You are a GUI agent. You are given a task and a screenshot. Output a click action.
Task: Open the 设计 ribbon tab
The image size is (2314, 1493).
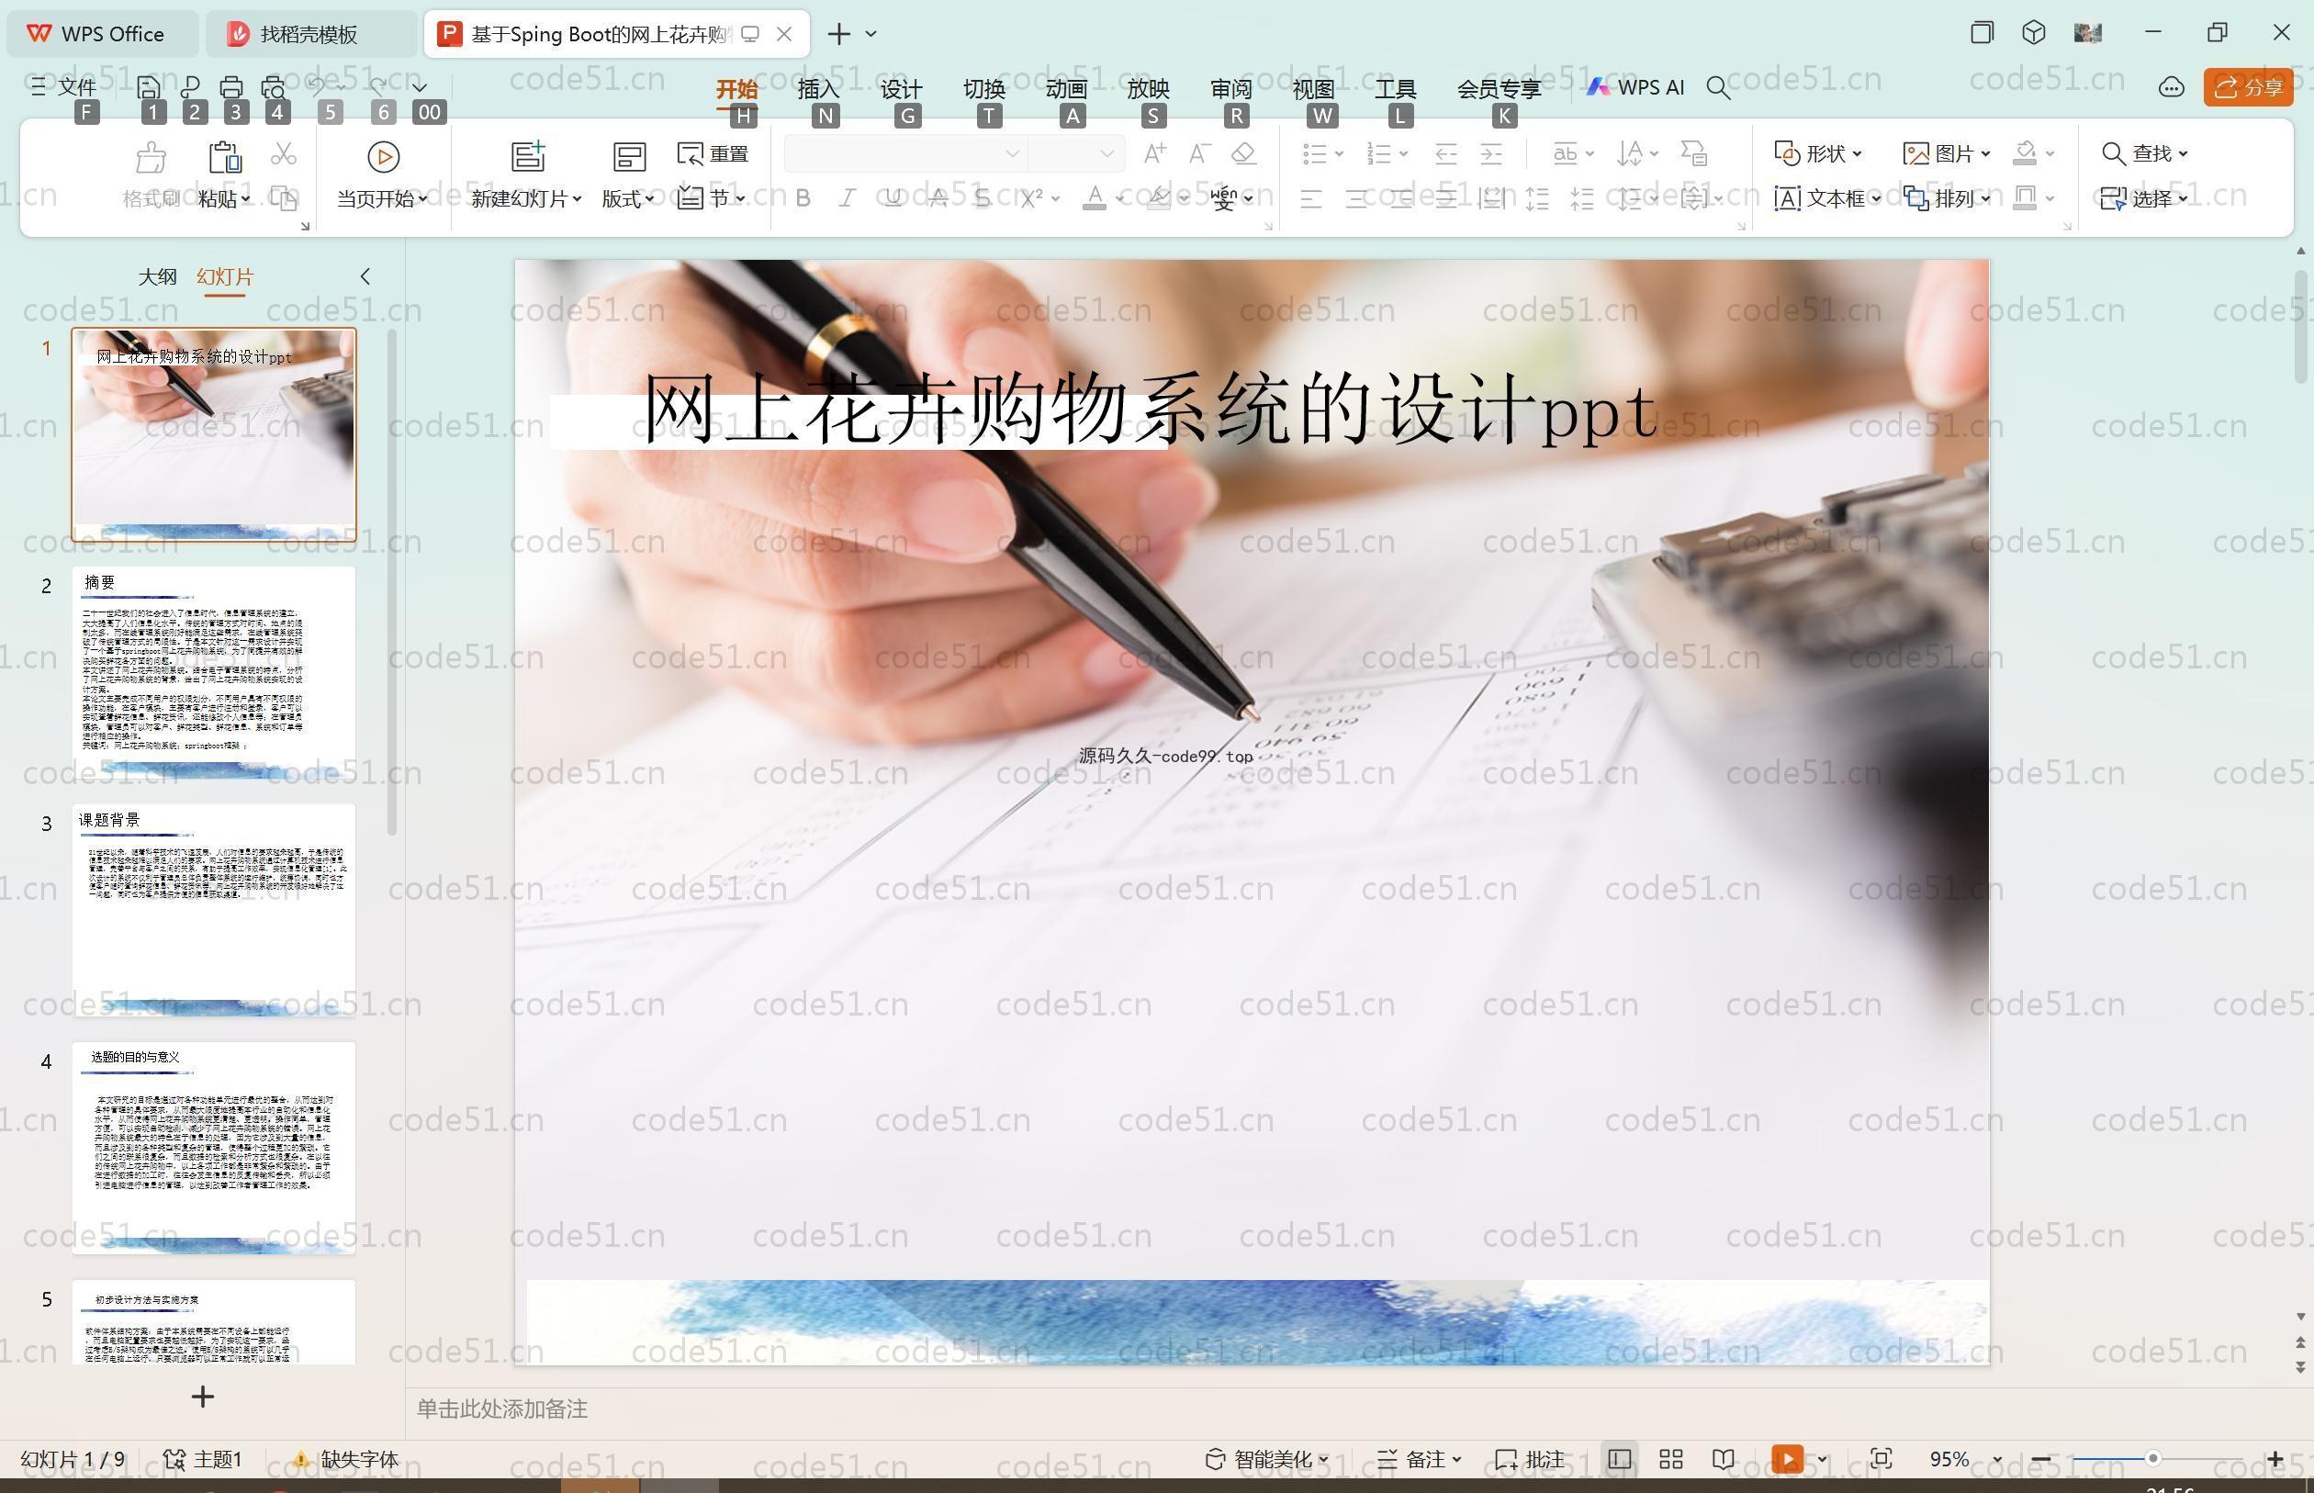(x=901, y=88)
